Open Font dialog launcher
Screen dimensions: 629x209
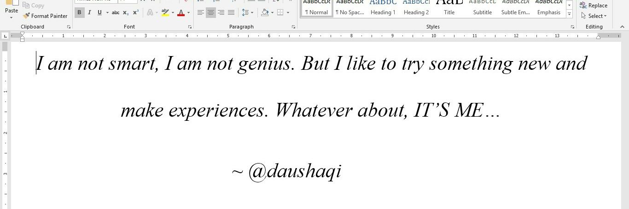pos(189,27)
